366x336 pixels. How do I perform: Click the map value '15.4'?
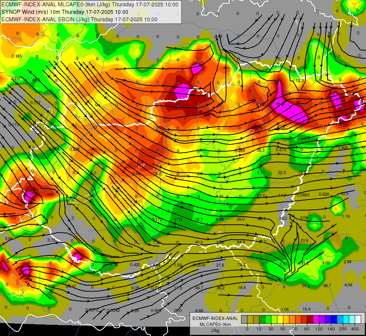[x=307, y=309]
